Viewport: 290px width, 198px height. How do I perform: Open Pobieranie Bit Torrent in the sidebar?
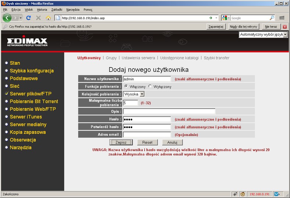[x=34, y=101]
